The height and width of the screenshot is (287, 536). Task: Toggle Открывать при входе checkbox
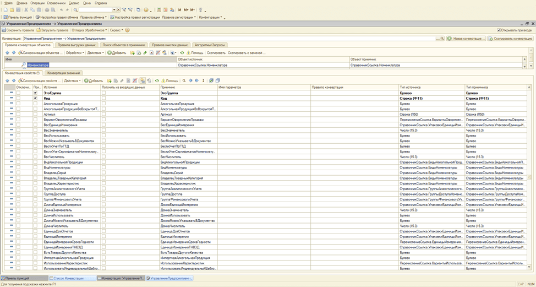coord(499,30)
